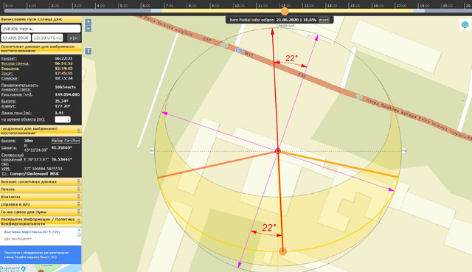Click the blue advertisement banner
Image resolution: width=472 pixels, height=272 pixels.
[41, 254]
